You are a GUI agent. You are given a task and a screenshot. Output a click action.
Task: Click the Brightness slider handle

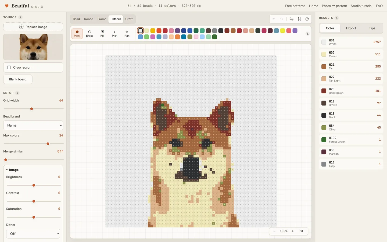34,185
